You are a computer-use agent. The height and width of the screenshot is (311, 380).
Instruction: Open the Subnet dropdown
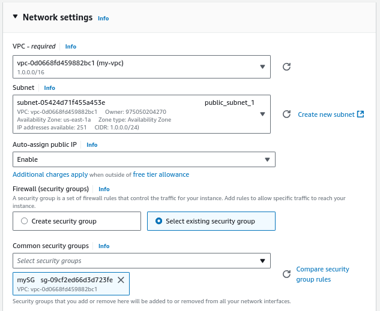pyautogui.click(x=142, y=114)
